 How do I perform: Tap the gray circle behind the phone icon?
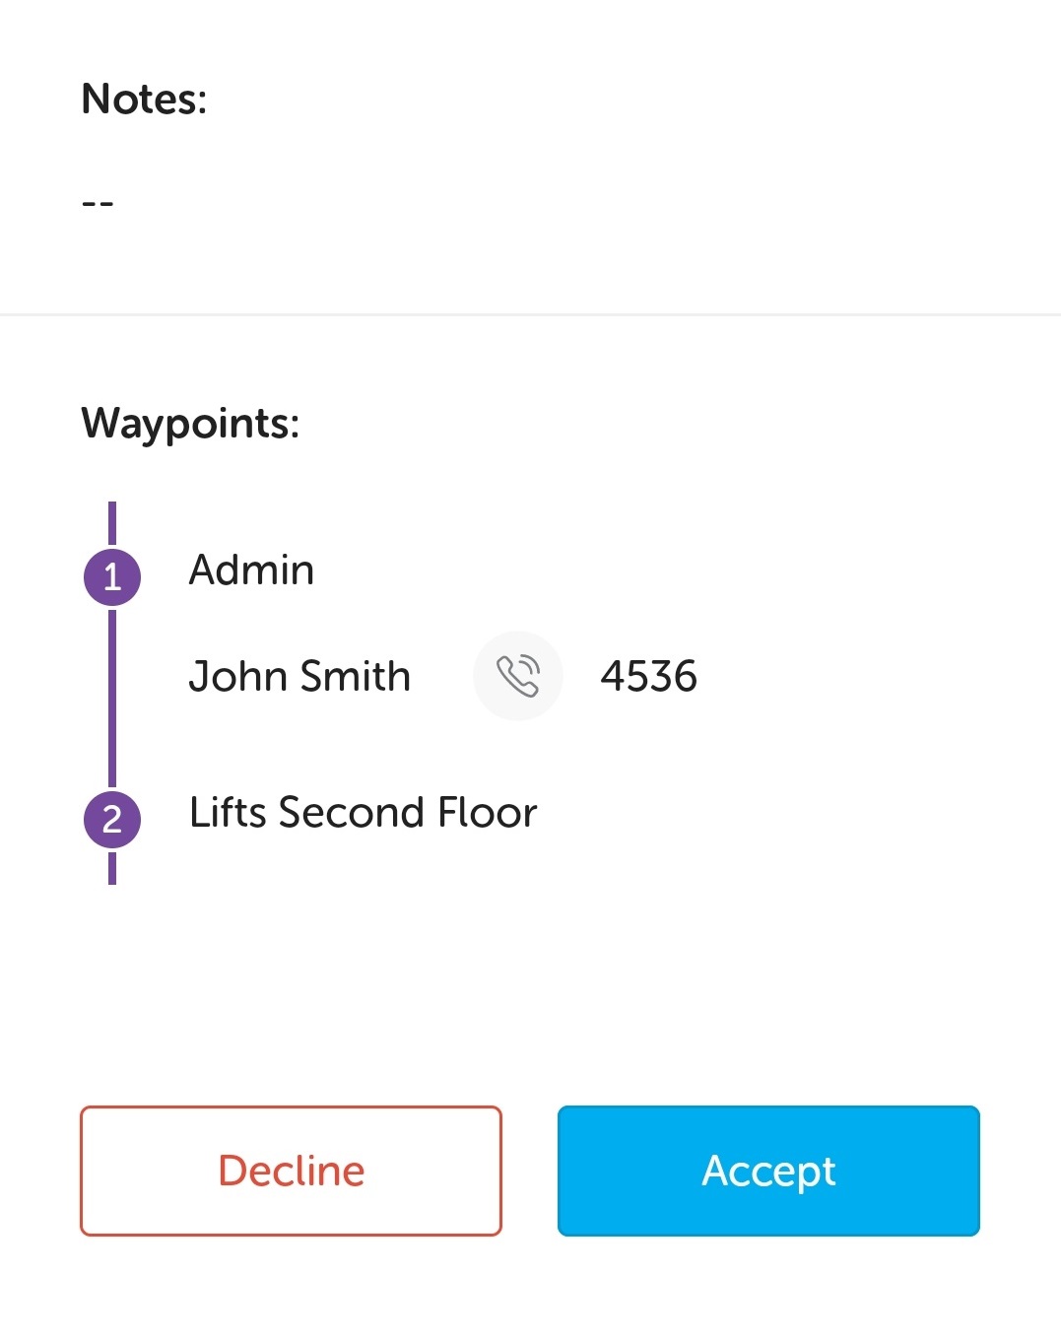[x=542, y=652]
